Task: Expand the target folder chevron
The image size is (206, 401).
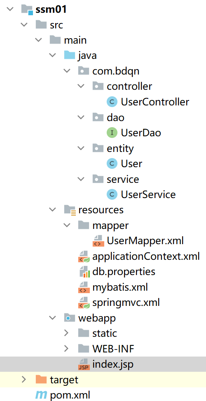Action: click(x=24, y=379)
